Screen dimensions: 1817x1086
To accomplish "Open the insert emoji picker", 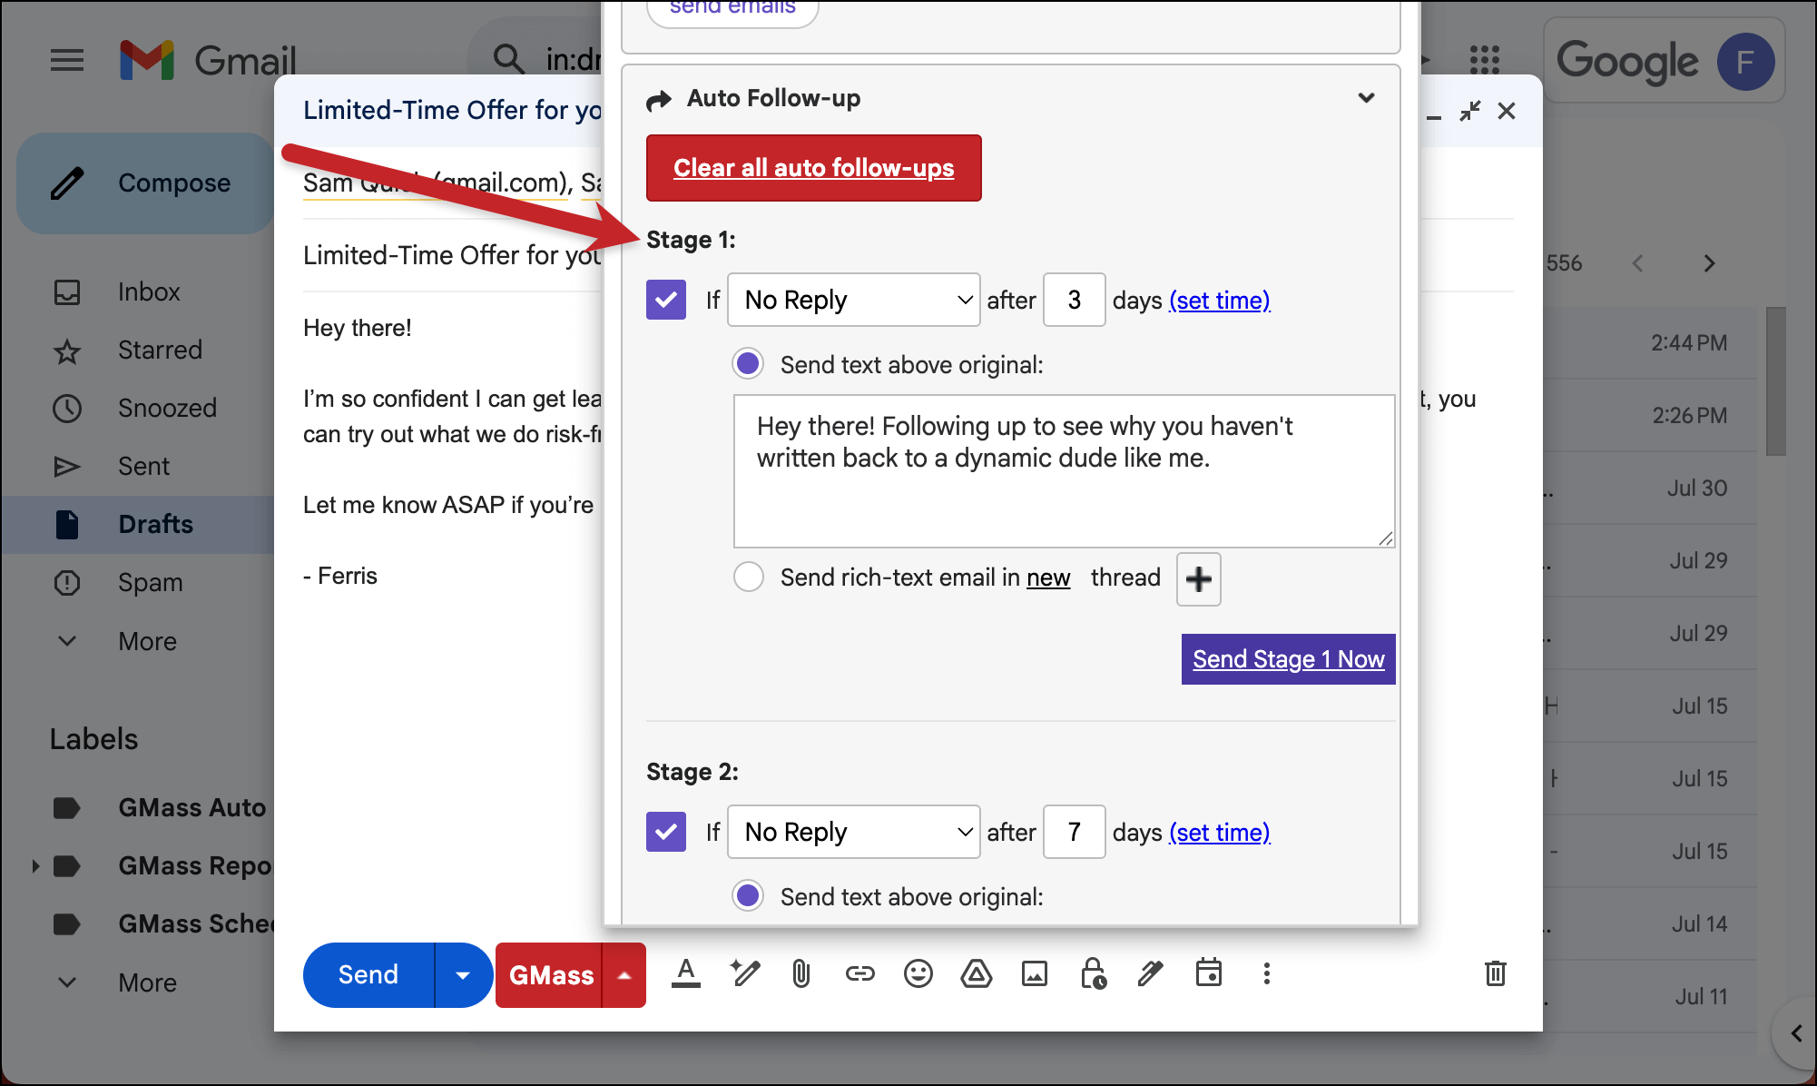I will (918, 974).
